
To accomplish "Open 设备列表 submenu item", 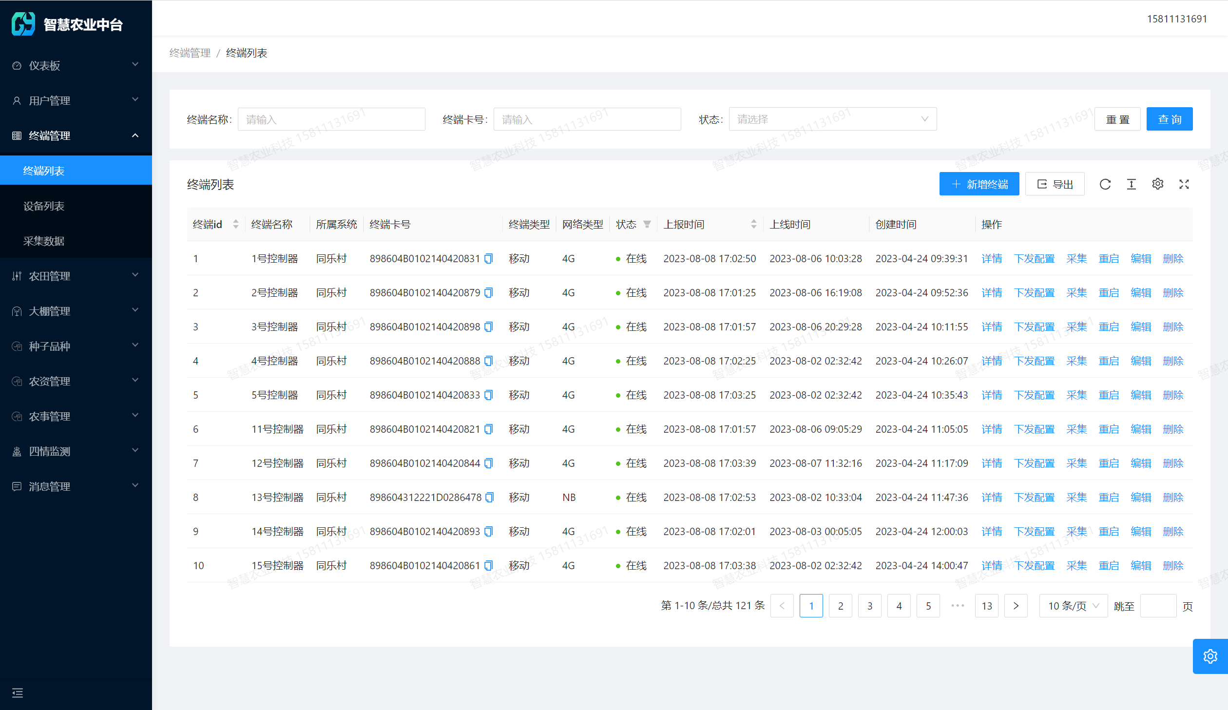I will [76, 206].
